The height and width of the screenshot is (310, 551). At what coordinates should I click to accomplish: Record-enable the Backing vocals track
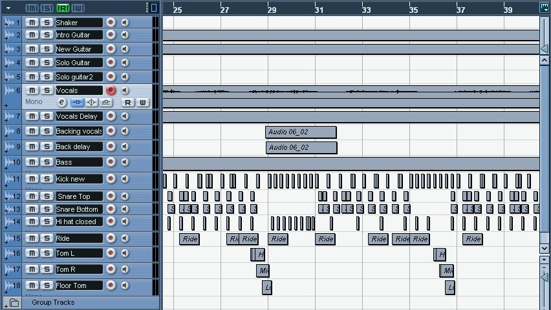(x=111, y=131)
